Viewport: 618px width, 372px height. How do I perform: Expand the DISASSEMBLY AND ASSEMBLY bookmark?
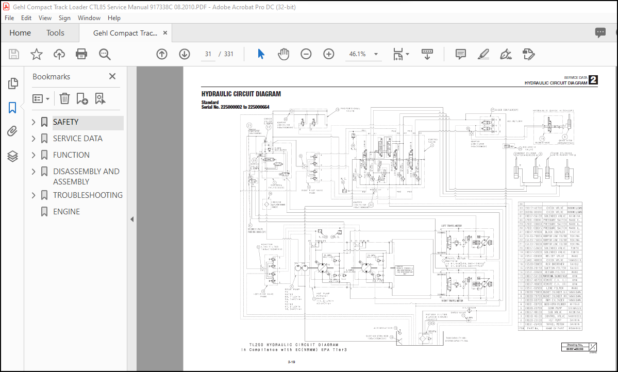coord(34,172)
